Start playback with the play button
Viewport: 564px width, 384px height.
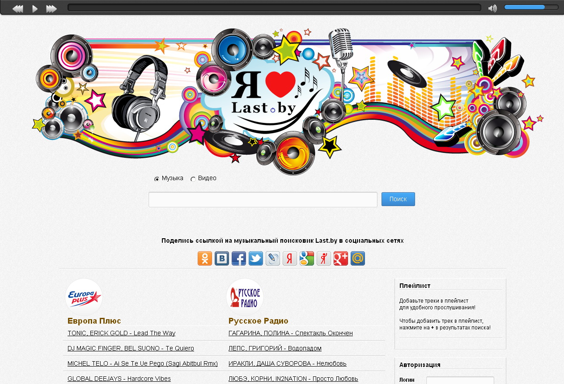coord(35,8)
